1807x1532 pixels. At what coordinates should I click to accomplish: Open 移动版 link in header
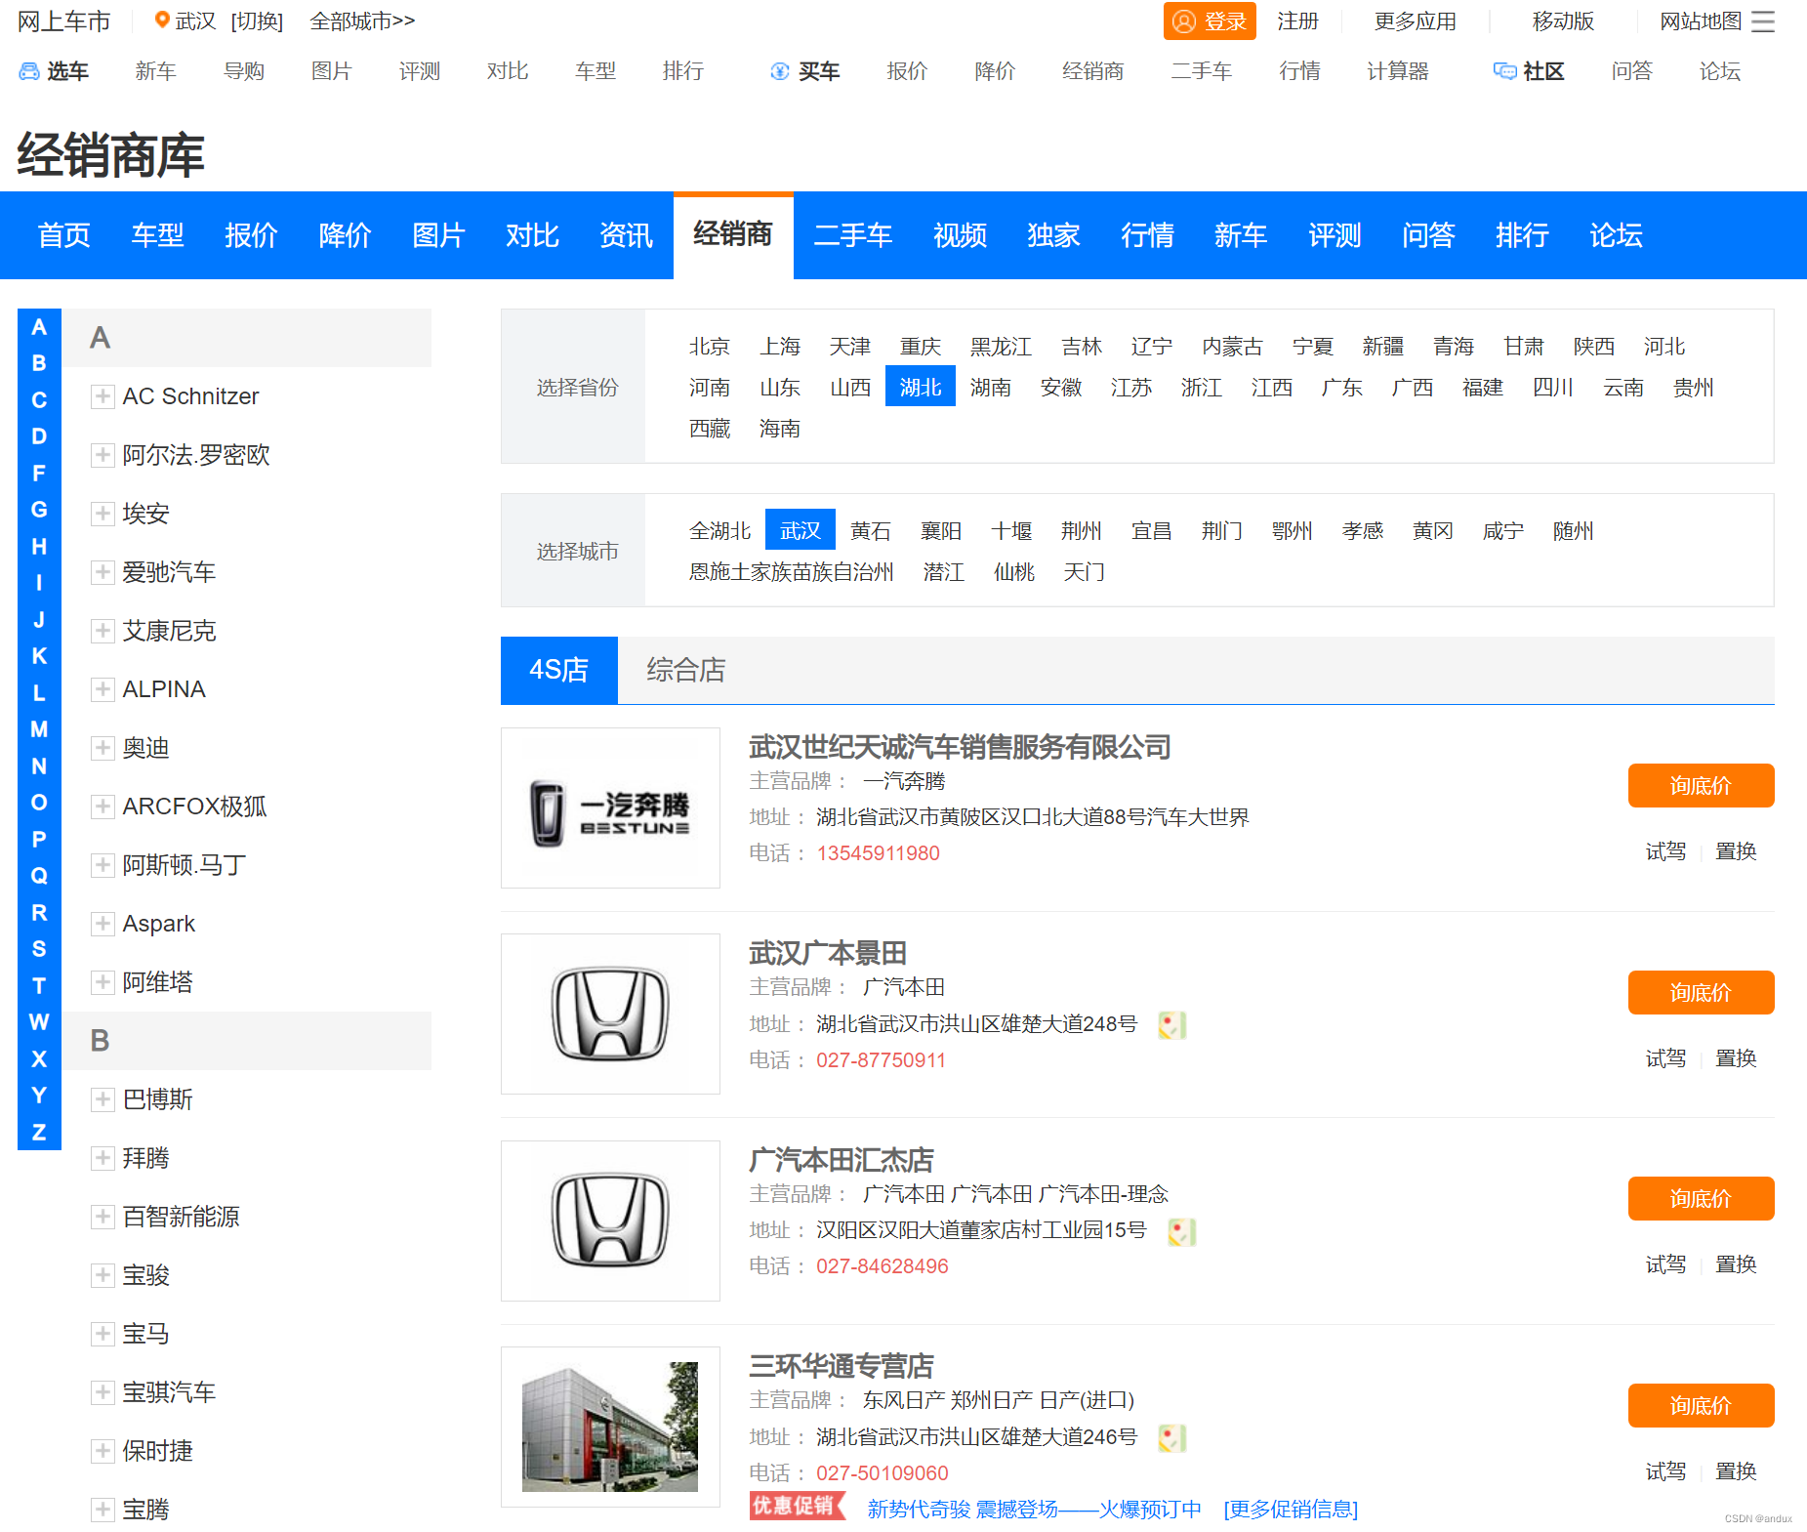coord(1563,21)
